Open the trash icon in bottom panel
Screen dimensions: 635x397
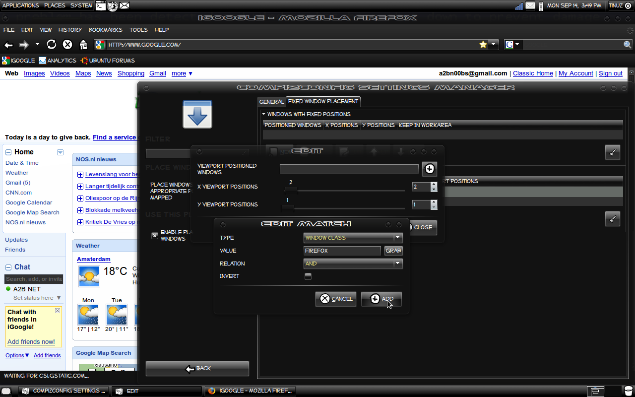point(628,392)
